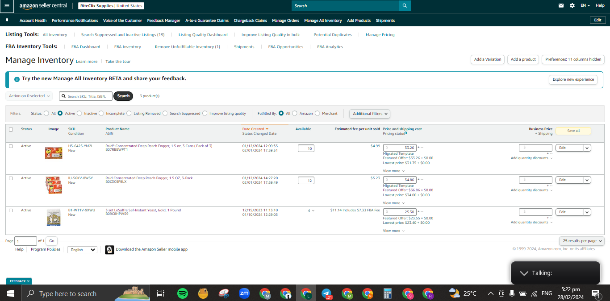The height and width of the screenshot is (301, 610).
Task: Click the bookmark flag icon in navigation bar
Action: click(x=7, y=21)
